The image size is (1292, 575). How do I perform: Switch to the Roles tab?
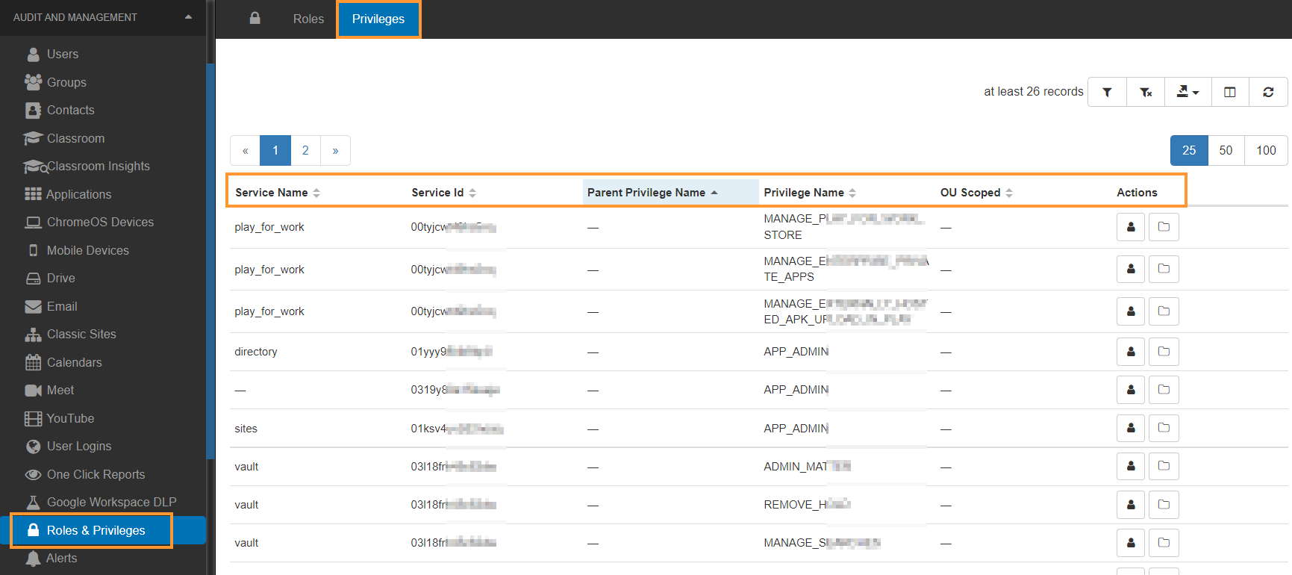click(x=308, y=19)
